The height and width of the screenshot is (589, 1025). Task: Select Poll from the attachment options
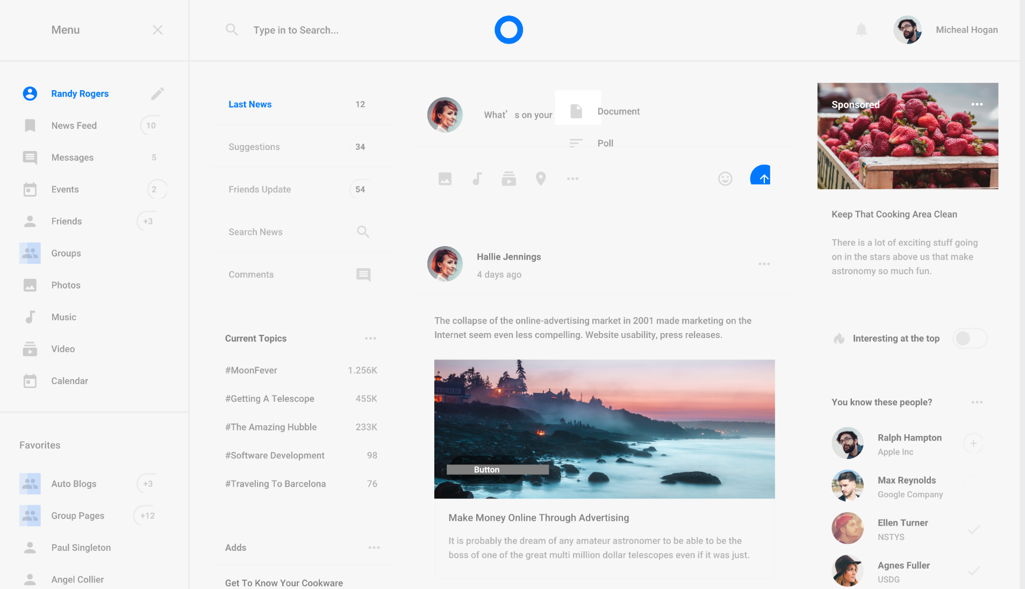click(605, 143)
